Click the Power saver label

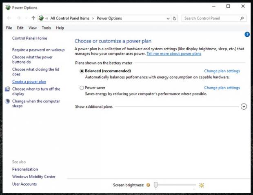click(x=95, y=88)
